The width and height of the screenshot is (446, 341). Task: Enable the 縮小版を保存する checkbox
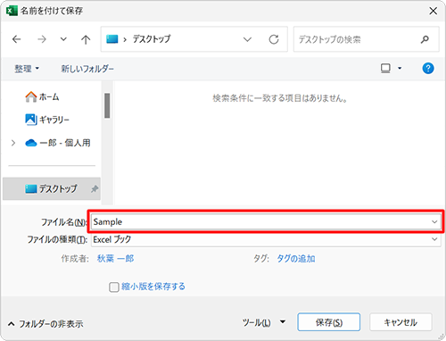click(x=114, y=287)
